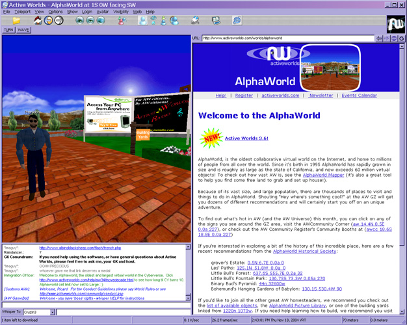The width and height of the screenshot is (407, 325).
Task: Switch to third person eye-over-avatar view
Action: 153,21
